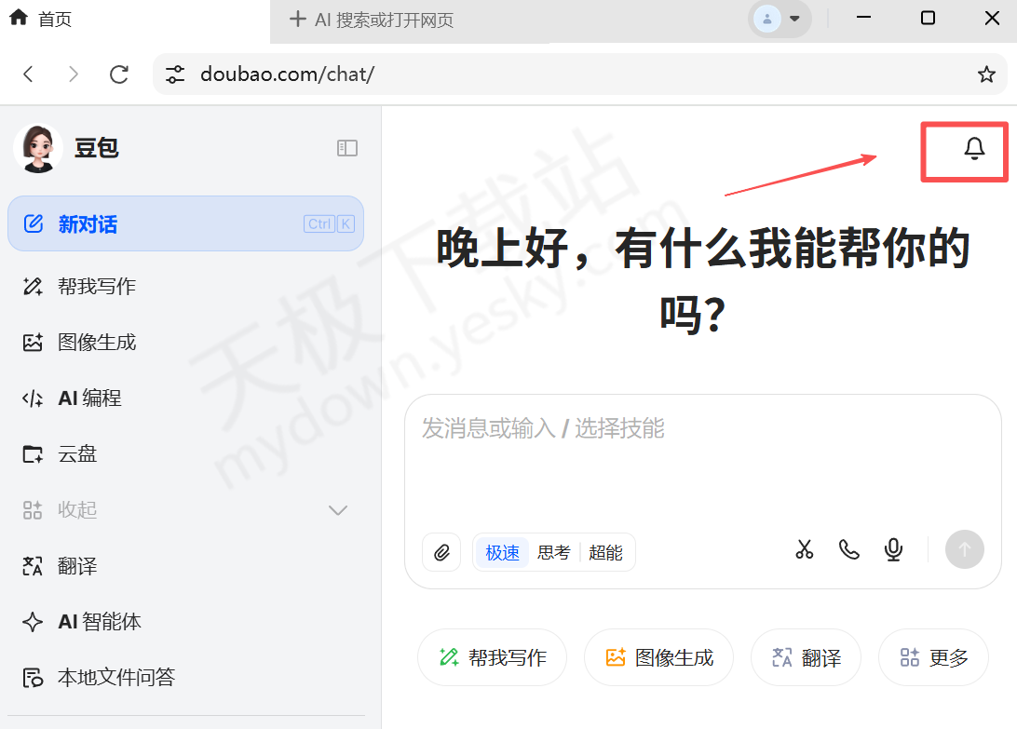Activate the microphone for voice input
Screen dimensions: 1017x729
[x=893, y=549]
